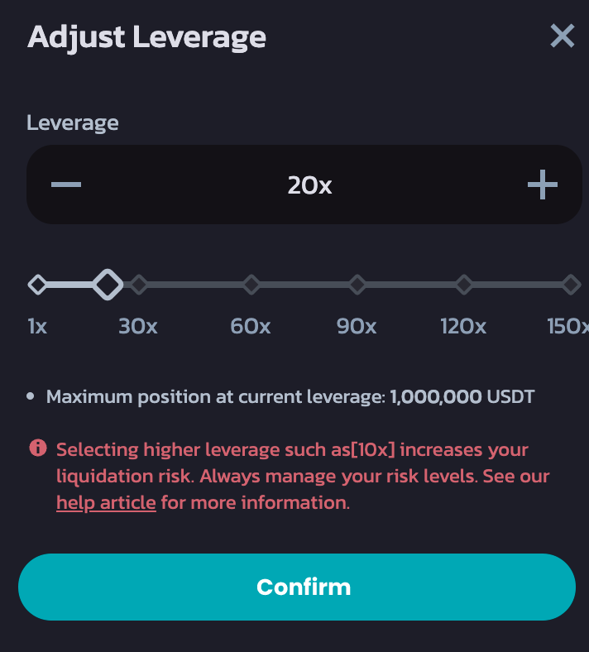Click the 1x text label
Viewport: 589px width, 652px height.
point(37,326)
